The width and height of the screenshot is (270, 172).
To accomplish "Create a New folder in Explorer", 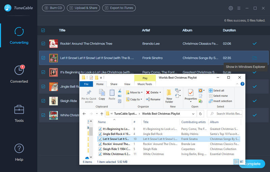I will pos(169,96).
